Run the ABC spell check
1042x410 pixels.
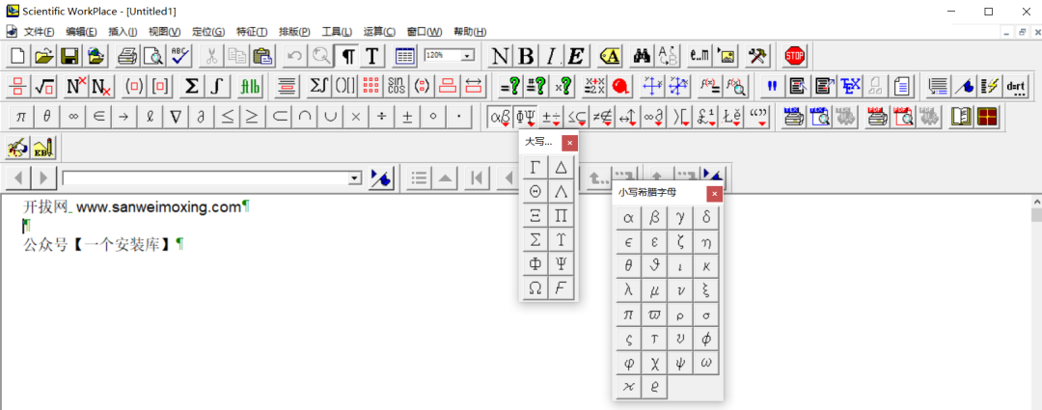(x=179, y=56)
